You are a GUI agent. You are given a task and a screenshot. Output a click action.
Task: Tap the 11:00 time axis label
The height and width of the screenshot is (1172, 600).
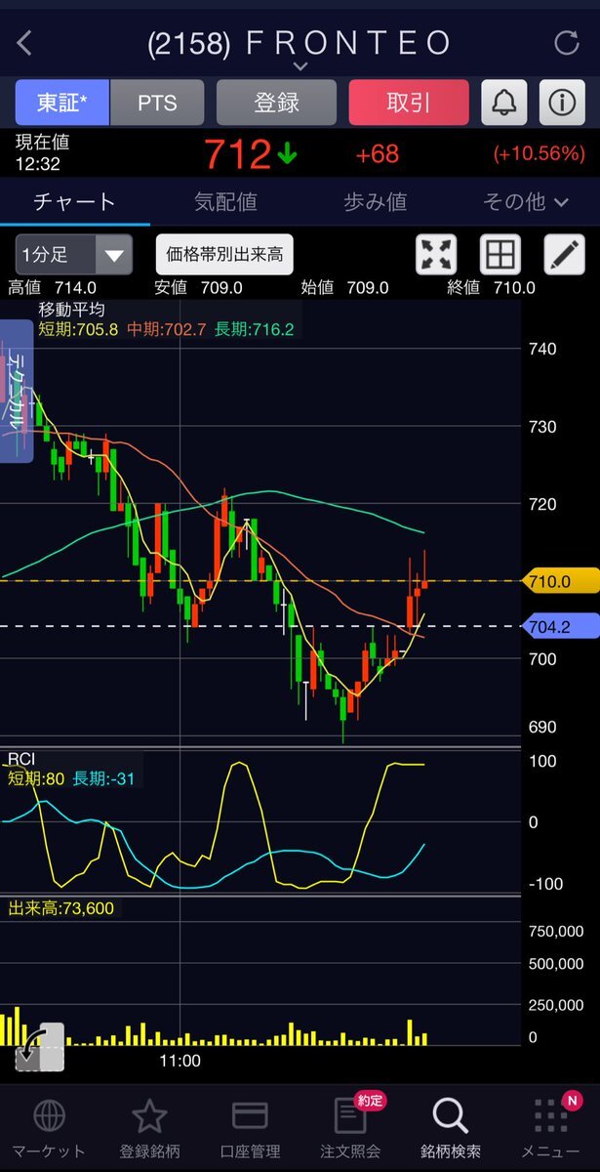pyautogui.click(x=180, y=1060)
